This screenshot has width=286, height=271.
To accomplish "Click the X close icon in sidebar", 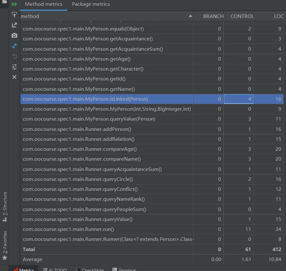I will pos(14,77).
